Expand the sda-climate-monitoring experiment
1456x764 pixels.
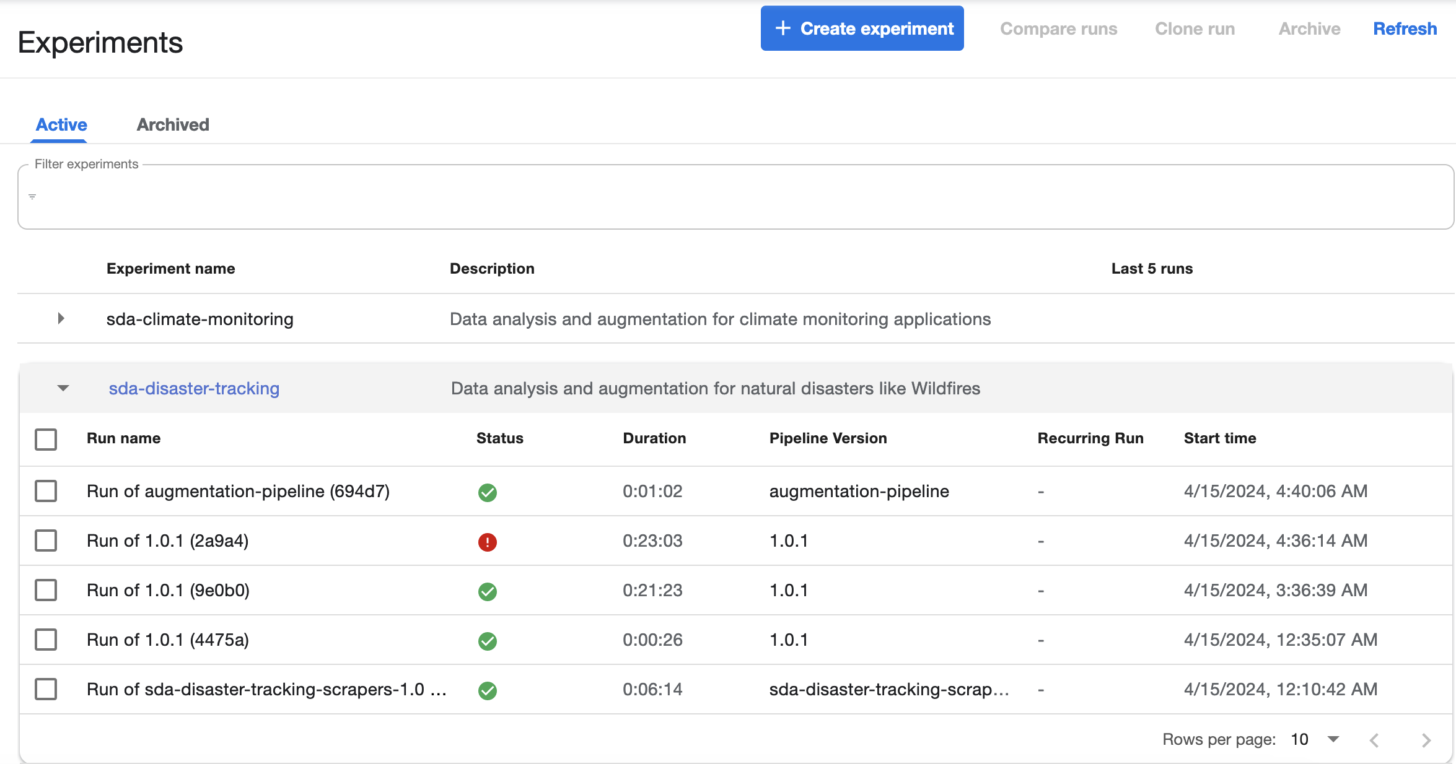pyautogui.click(x=61, y=318)
